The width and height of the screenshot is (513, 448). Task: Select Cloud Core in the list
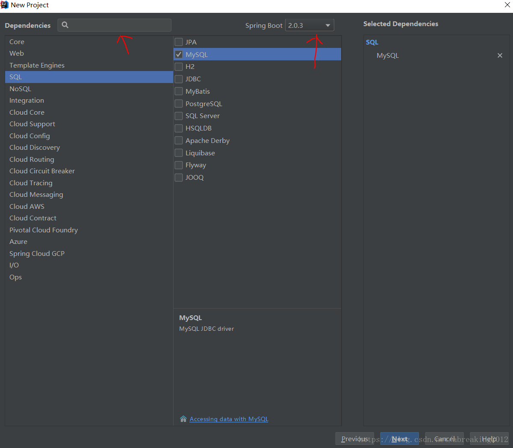pyautogui.click(x=89, y=112)
